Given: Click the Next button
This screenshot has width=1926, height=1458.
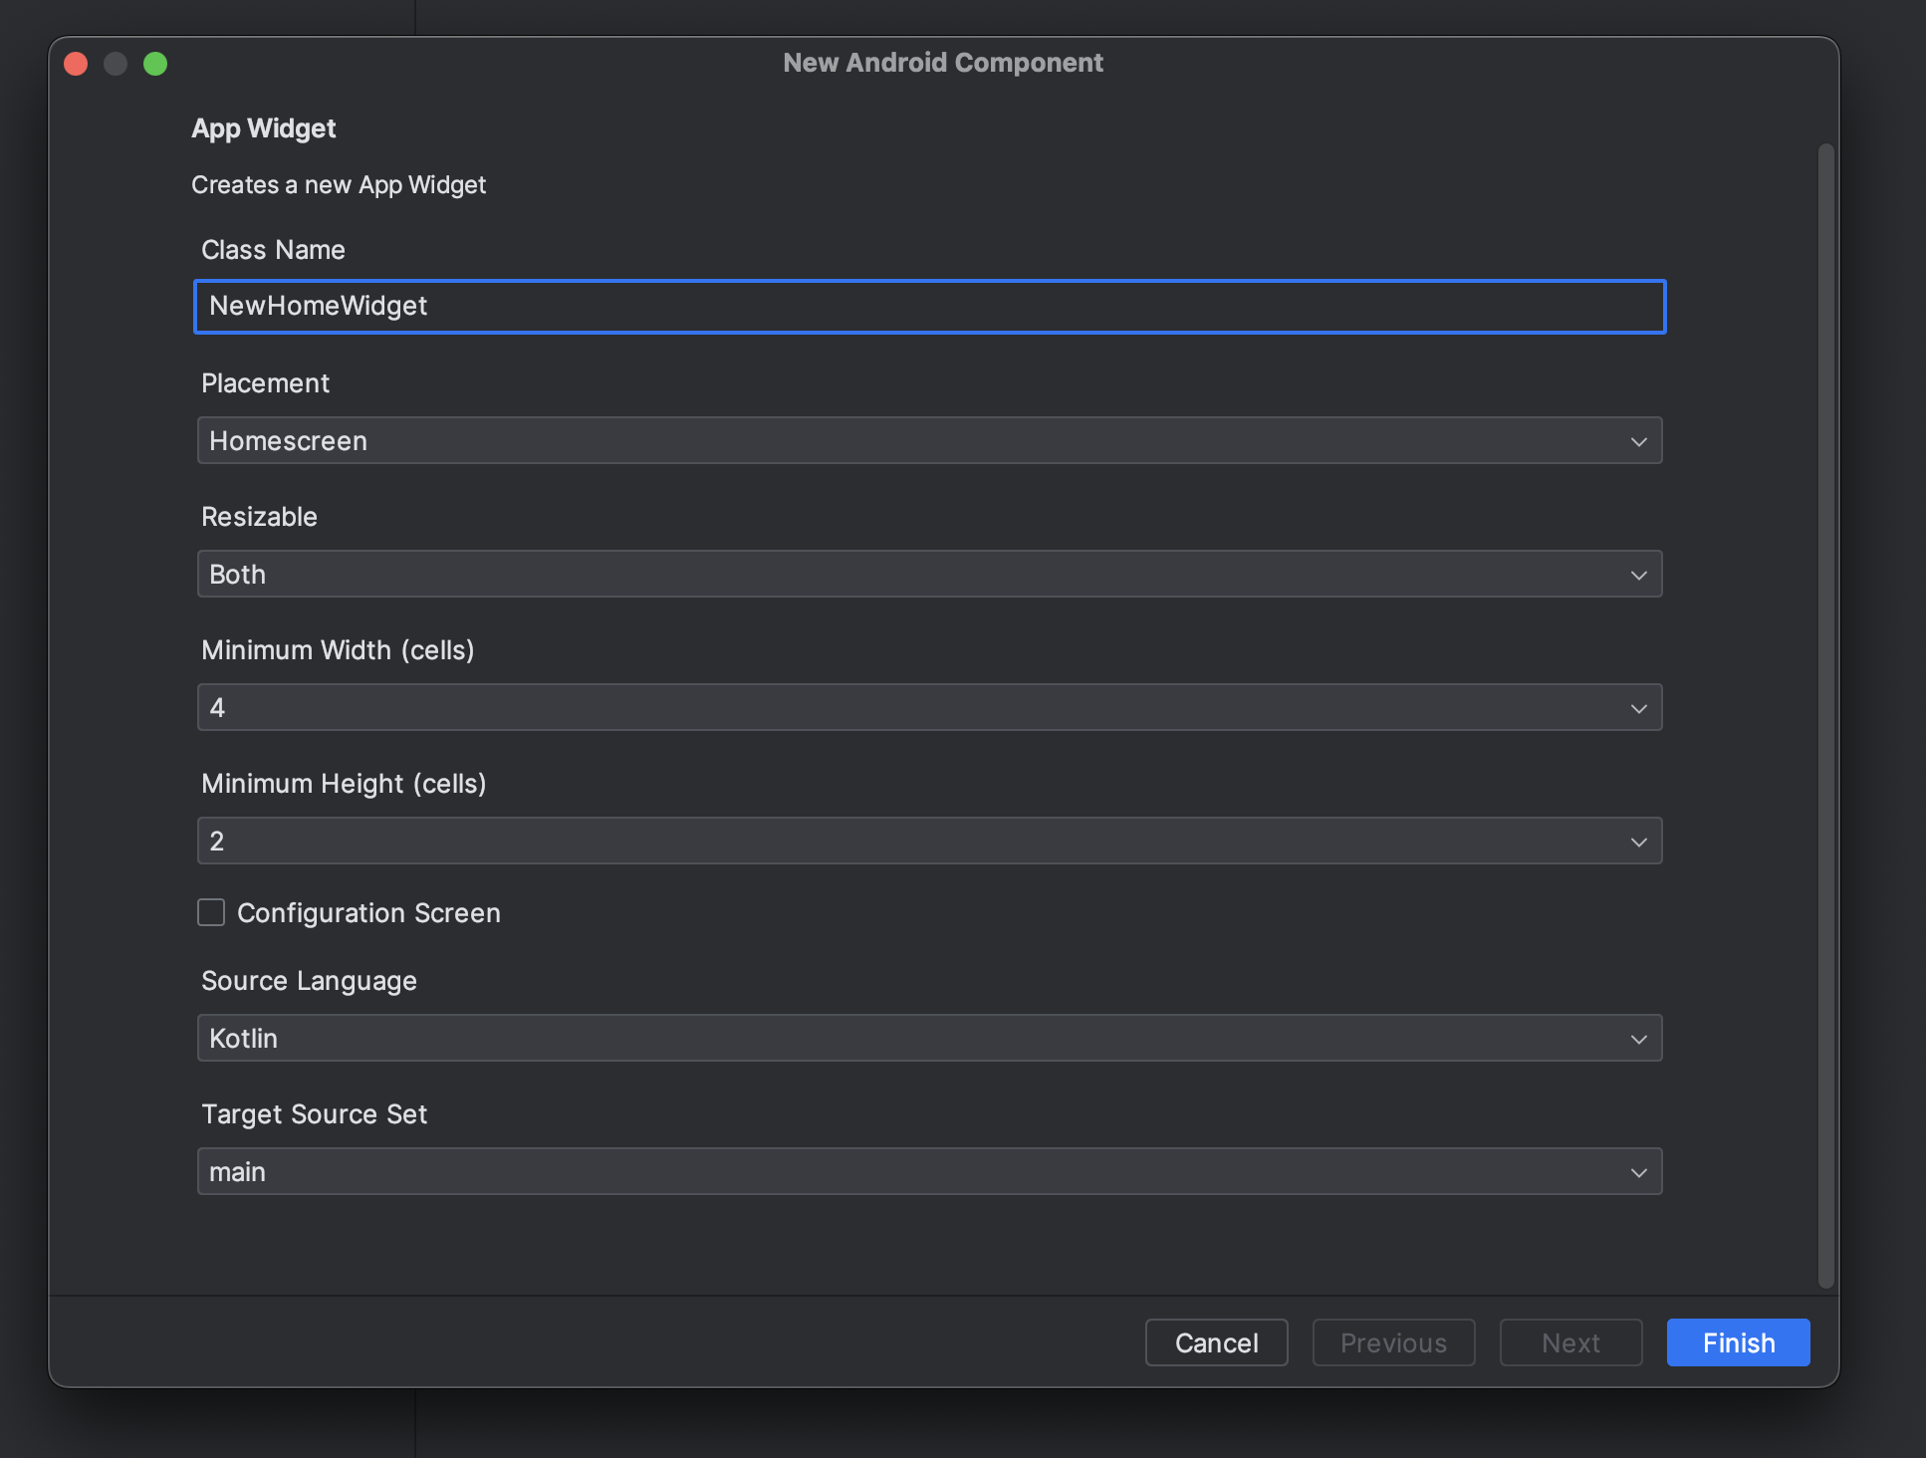Looking at the screenshot, I should pos(1570,1342).
